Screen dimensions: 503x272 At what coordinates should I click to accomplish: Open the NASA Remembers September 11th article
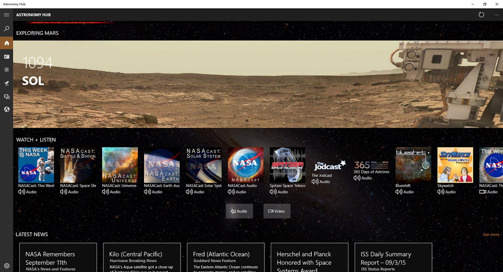(58, 257)
